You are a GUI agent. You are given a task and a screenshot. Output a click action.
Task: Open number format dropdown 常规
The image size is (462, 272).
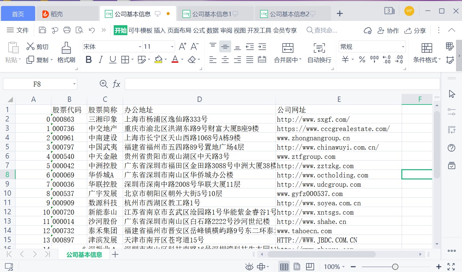click(403, 47)
